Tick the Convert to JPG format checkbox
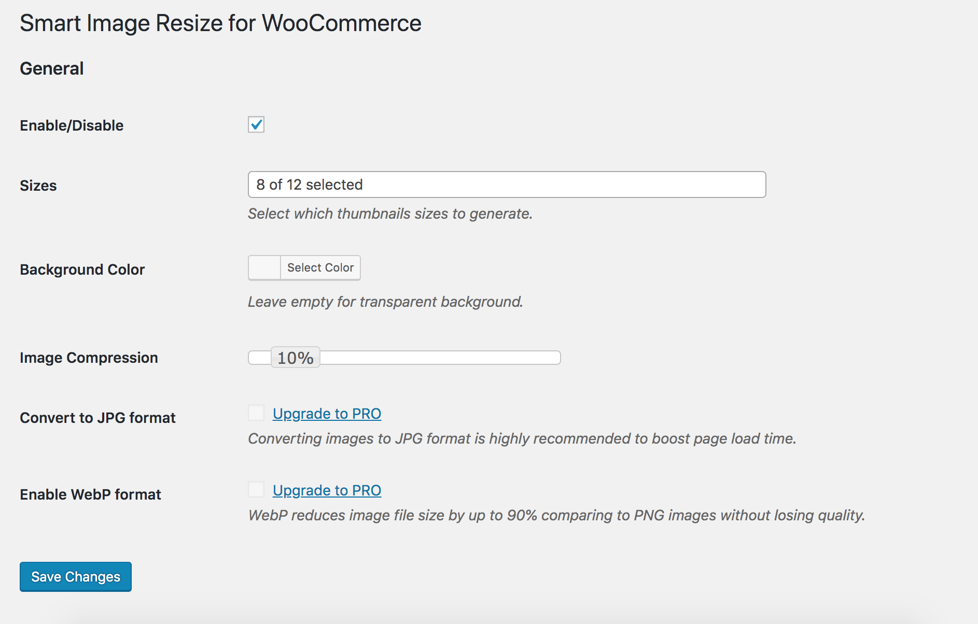Image resolution: width=978 pixels, height=624 pixels. [256, 413]
